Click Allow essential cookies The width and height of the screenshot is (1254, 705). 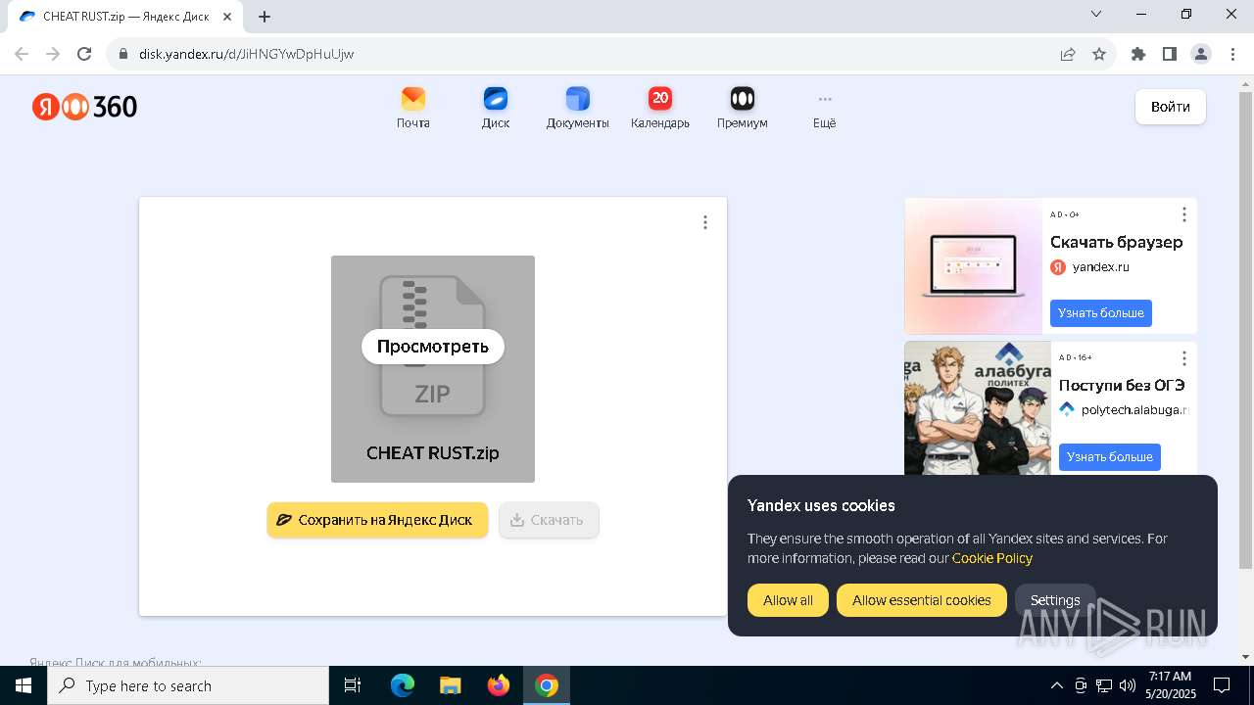pyautogui.click(x=922, y=600)
